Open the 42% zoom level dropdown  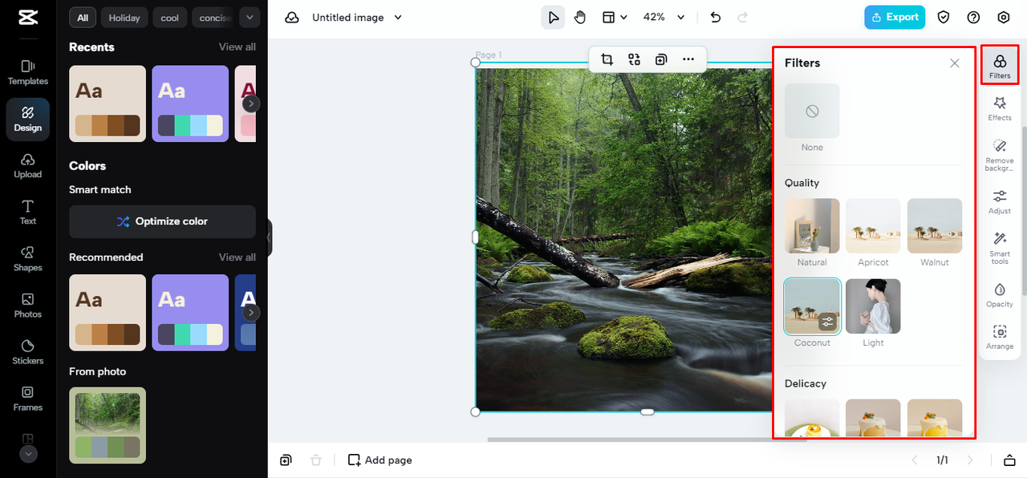664,18
